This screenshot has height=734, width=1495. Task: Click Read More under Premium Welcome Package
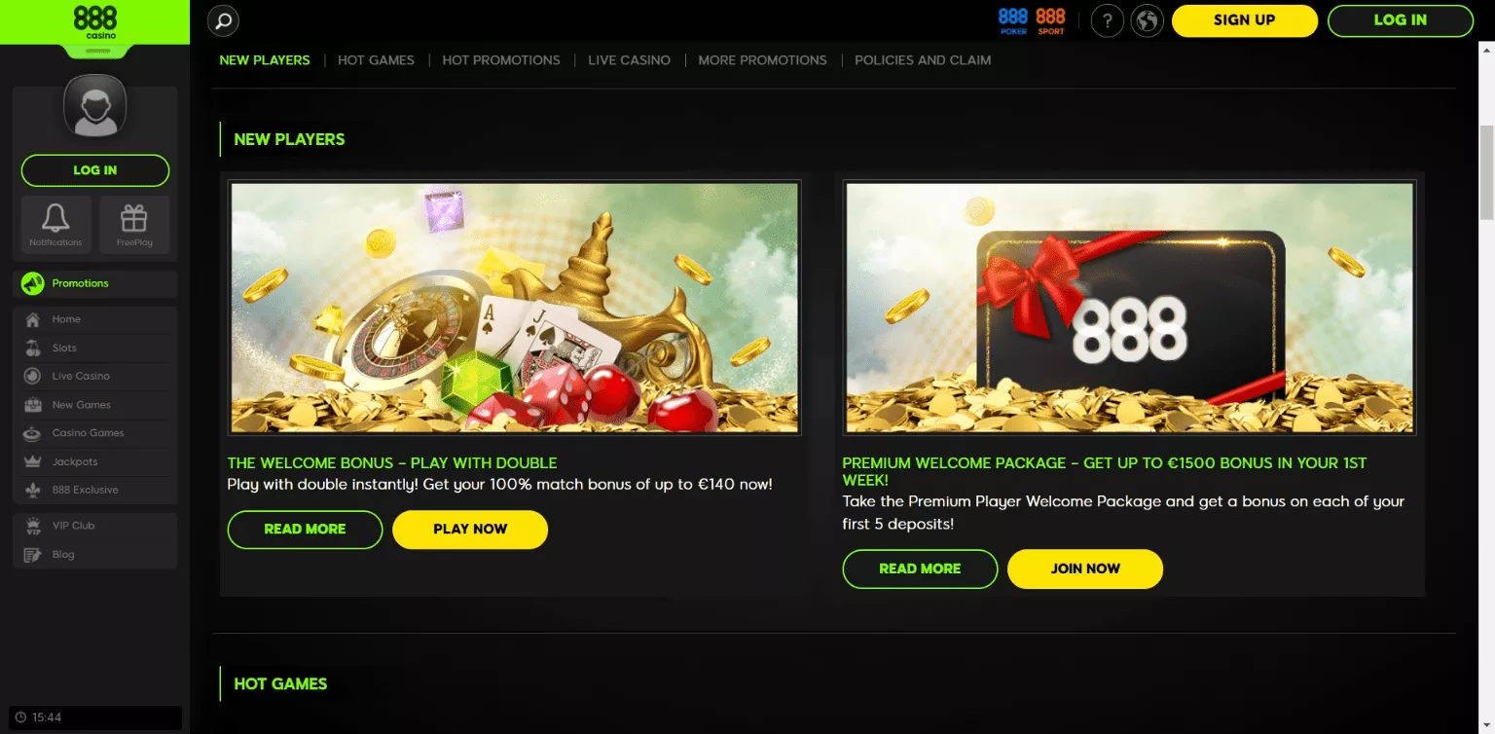click(x=920, y=569)
